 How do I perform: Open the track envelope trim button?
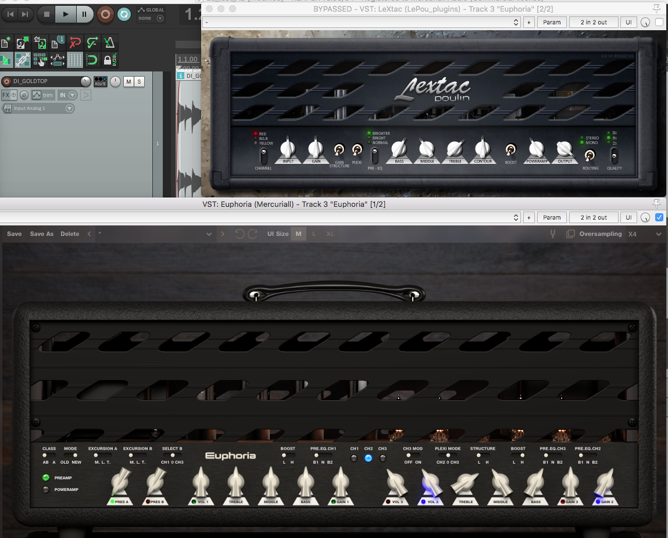[42, 95]
